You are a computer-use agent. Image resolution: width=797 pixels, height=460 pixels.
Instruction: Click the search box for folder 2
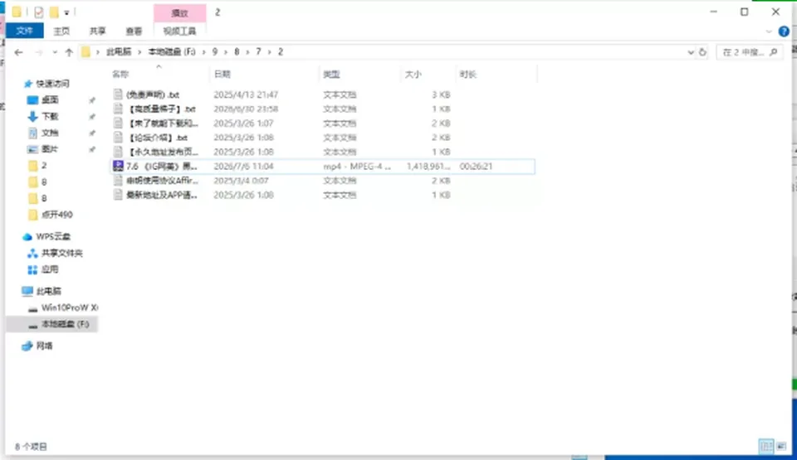[x=749, y=52]
